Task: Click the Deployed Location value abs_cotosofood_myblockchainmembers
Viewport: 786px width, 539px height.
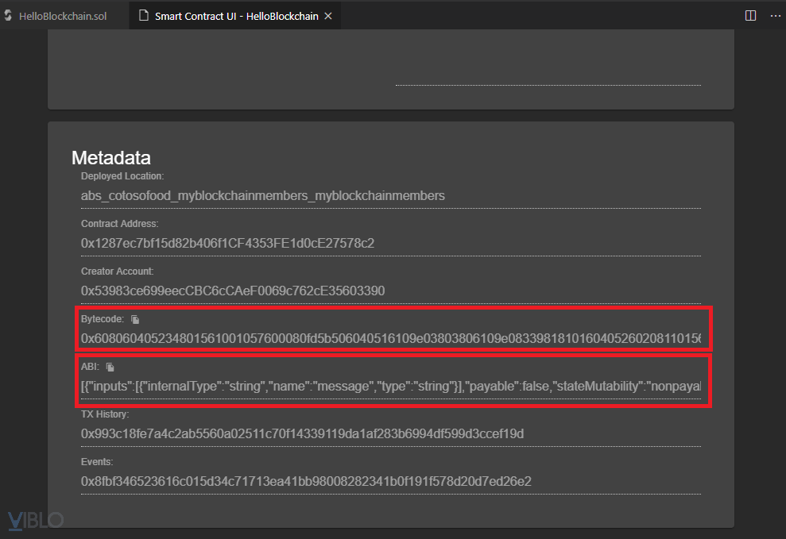Action: (x=263, y=196)
